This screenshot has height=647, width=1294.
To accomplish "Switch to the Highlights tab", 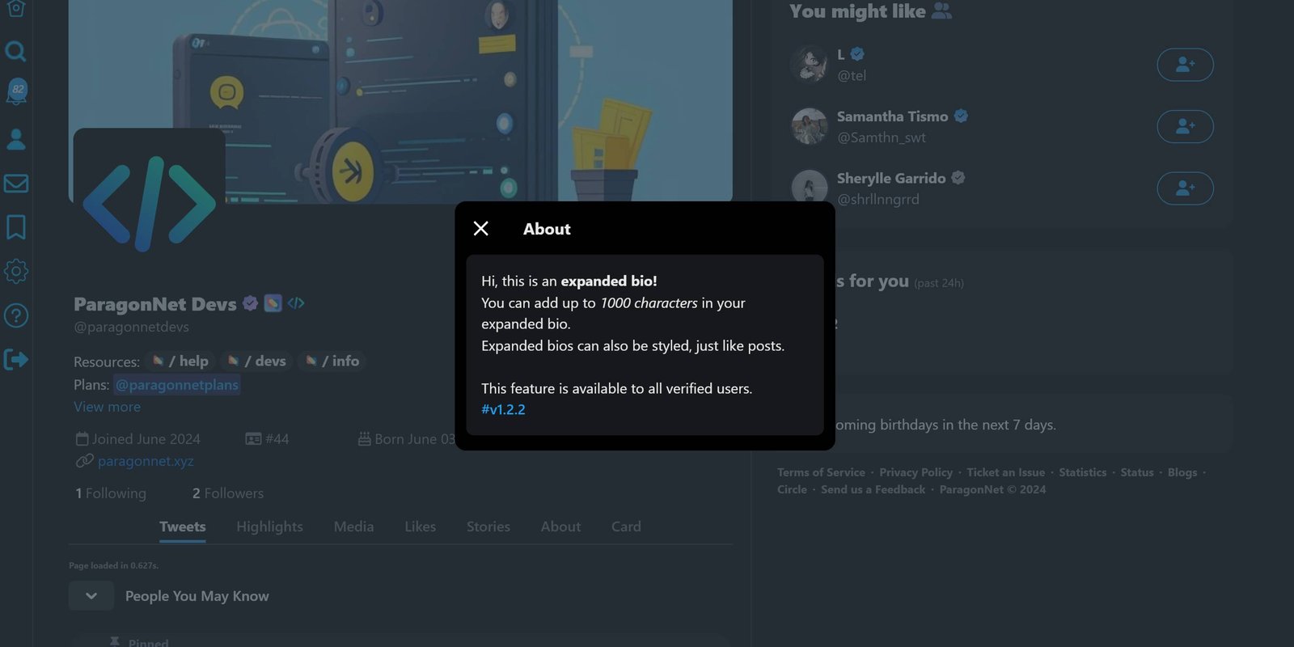I will pos(269,526).
